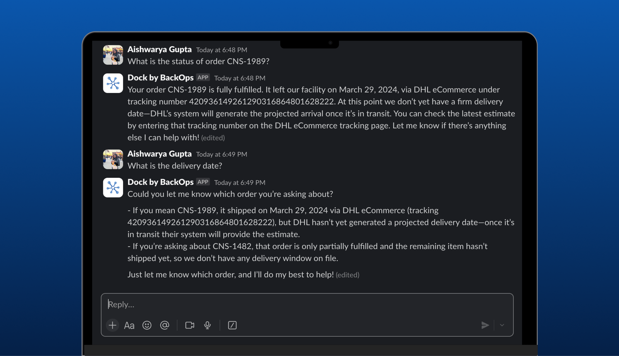Open the slash shortcuts menu

coord(232,325)
